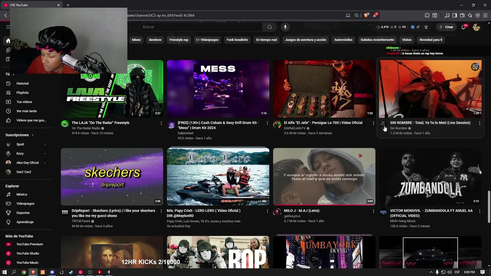Open options menu for SIN NOMBRE video
This screenshot has width=491, height=276.
coord(479,123)
